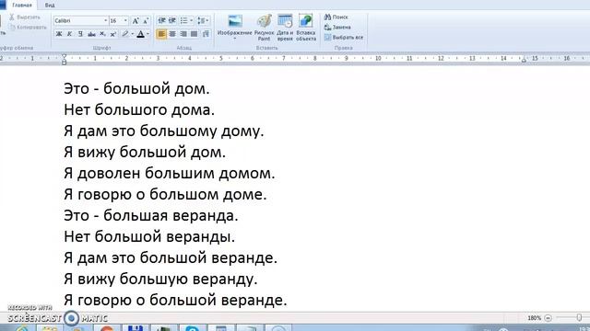590x331 pixels.
Task: Click the line "Нет большого дома."
Action: 139,110
